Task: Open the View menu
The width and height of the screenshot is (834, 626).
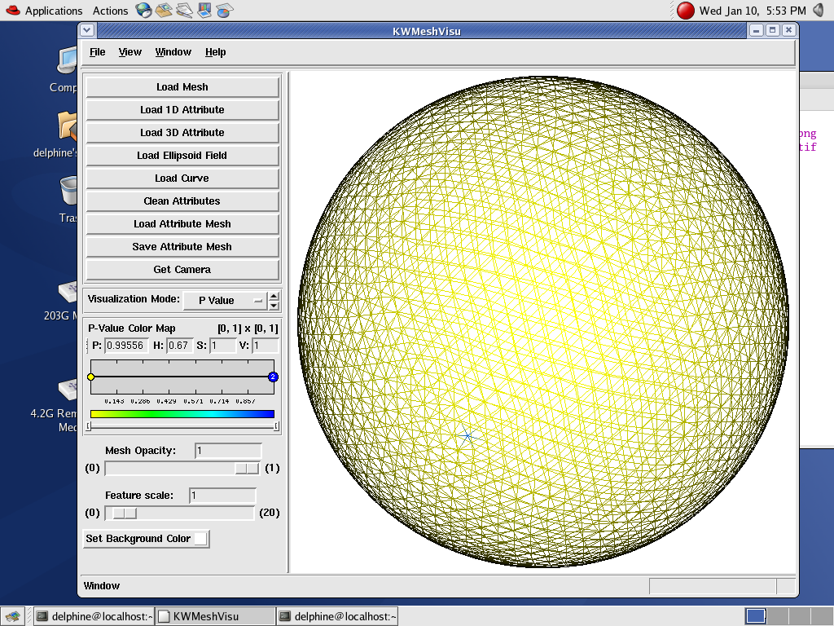Action: pyautogui.click(x=129, y=52)
